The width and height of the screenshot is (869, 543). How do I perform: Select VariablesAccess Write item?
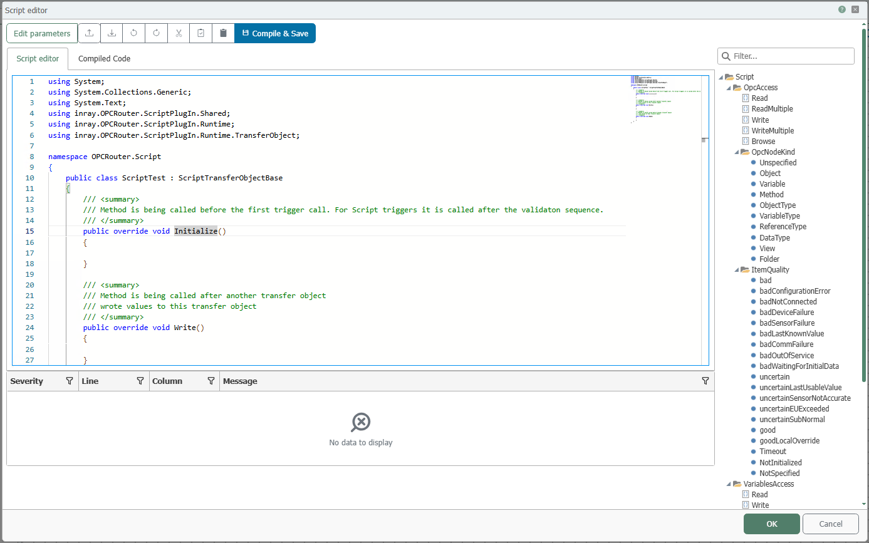point(760,505)
